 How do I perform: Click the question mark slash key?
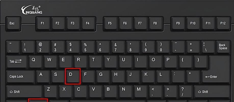click(x=185, y=92)
